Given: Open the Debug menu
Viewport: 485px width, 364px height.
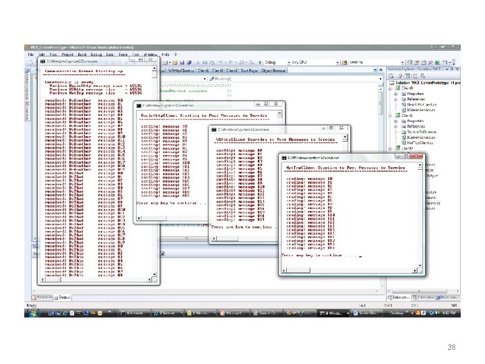Looking at the screenshot, I should pyautogui.click(x=96, y=55).
